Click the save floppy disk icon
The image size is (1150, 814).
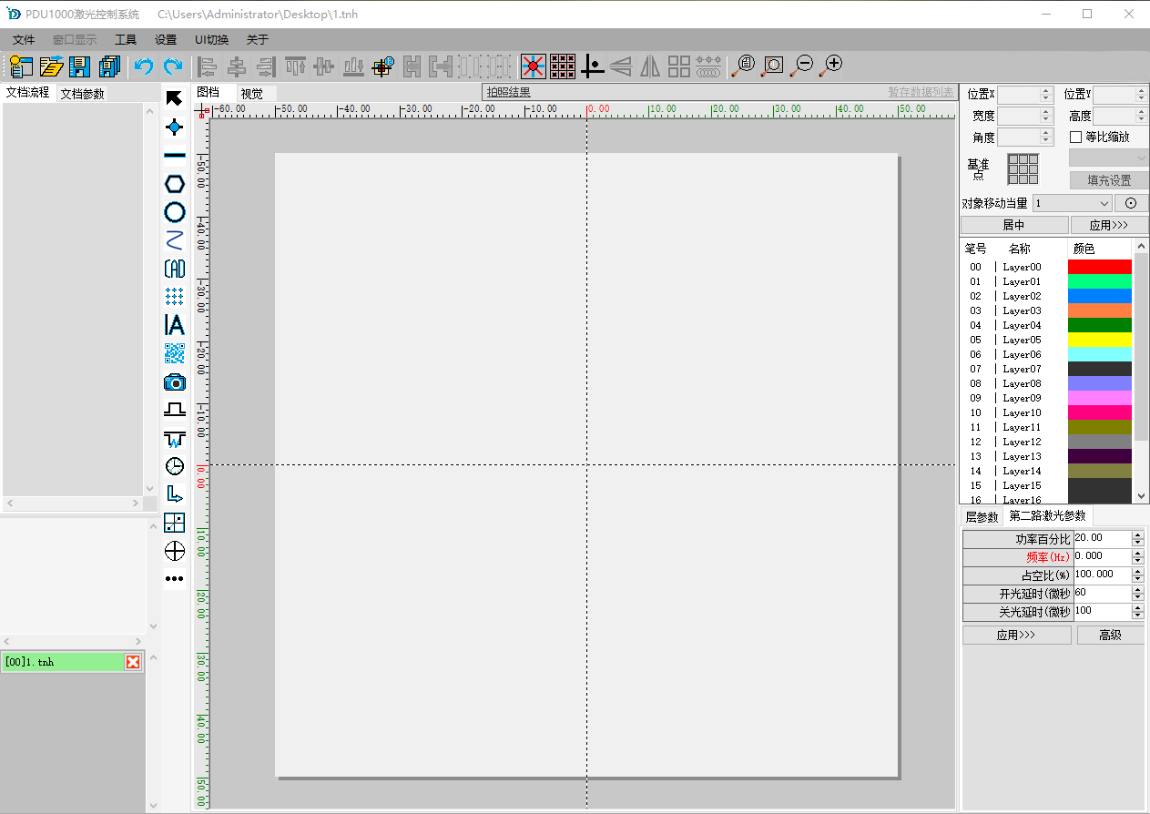pyautogui.click(x=80, y=66)
